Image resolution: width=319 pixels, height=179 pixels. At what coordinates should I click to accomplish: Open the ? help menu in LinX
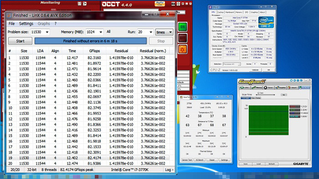click(x=55, y=24)
